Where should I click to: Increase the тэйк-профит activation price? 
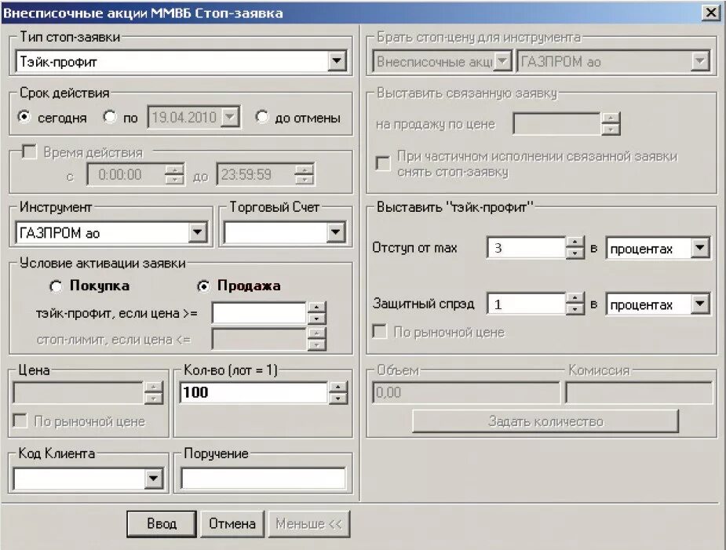pos(317,308)
